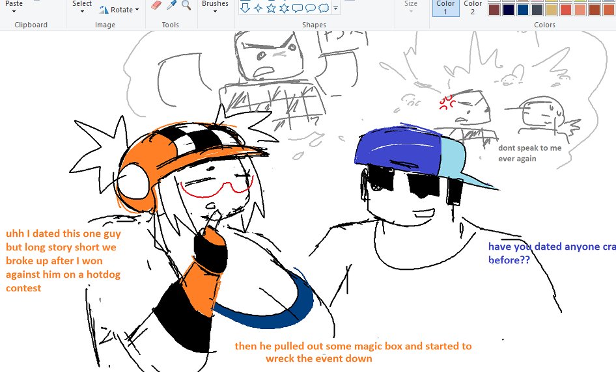Pick the tan gold color swatch
616x372 pixels.
click(552, 10)
